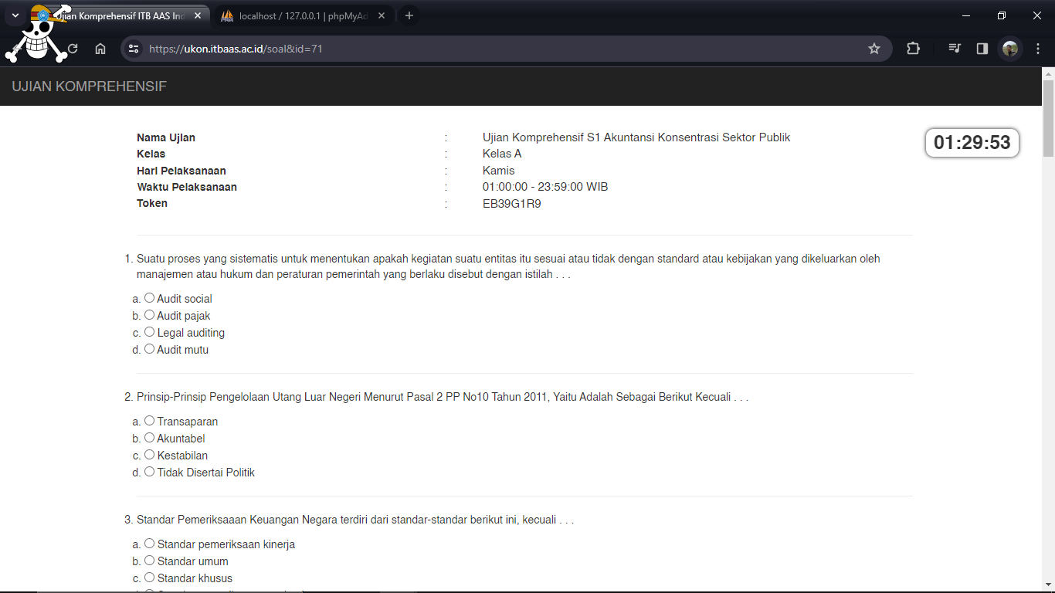Click the Waktu Pelaksanaan label
This screenshot has width=1055, height=593.
pyautogui.click(x=187, y=187)
